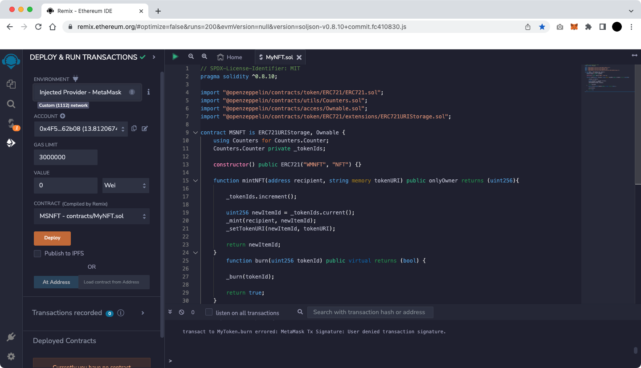Open the File Explorer sidebar icon
Screen dimensions: 641x368
pos(11,84)
